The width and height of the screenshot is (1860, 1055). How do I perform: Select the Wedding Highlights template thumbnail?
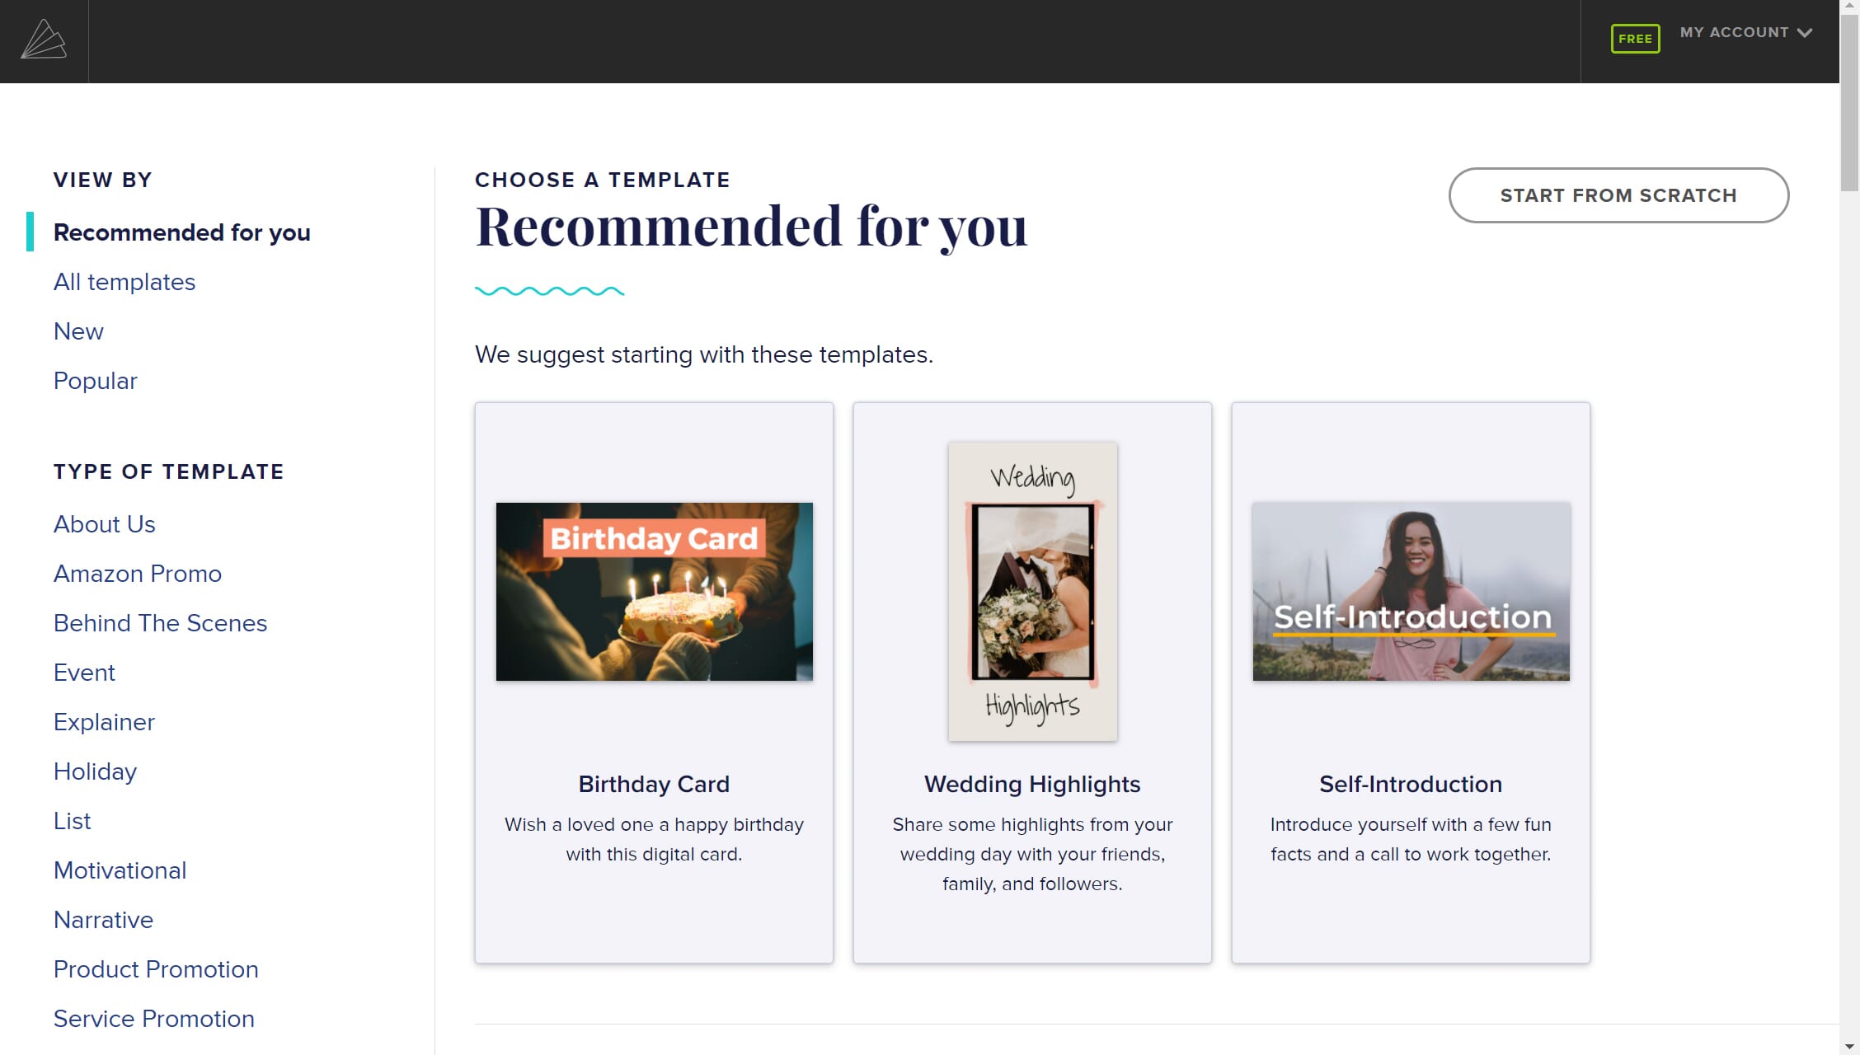pos(1031,591)
